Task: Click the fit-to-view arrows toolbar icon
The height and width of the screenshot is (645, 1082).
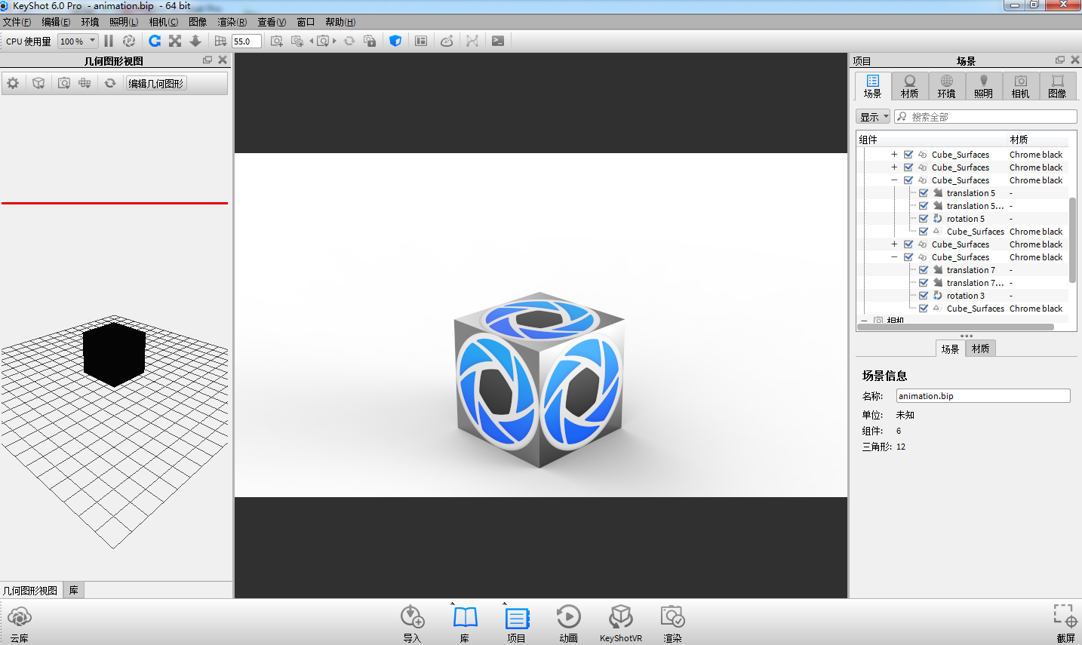Action: [175, 41]
